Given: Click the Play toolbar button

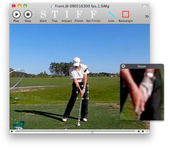Looking at the screenshot, I should tap(16, 16).
